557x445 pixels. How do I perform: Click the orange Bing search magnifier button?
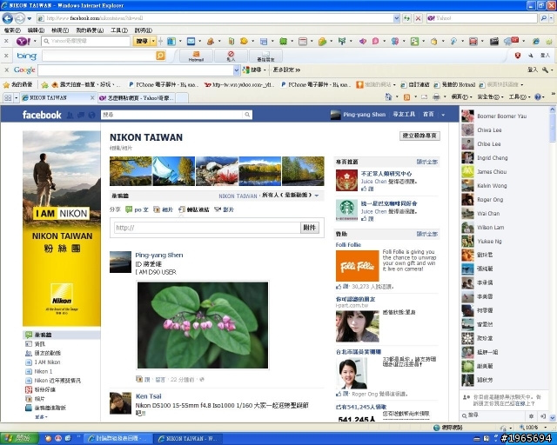160,56
